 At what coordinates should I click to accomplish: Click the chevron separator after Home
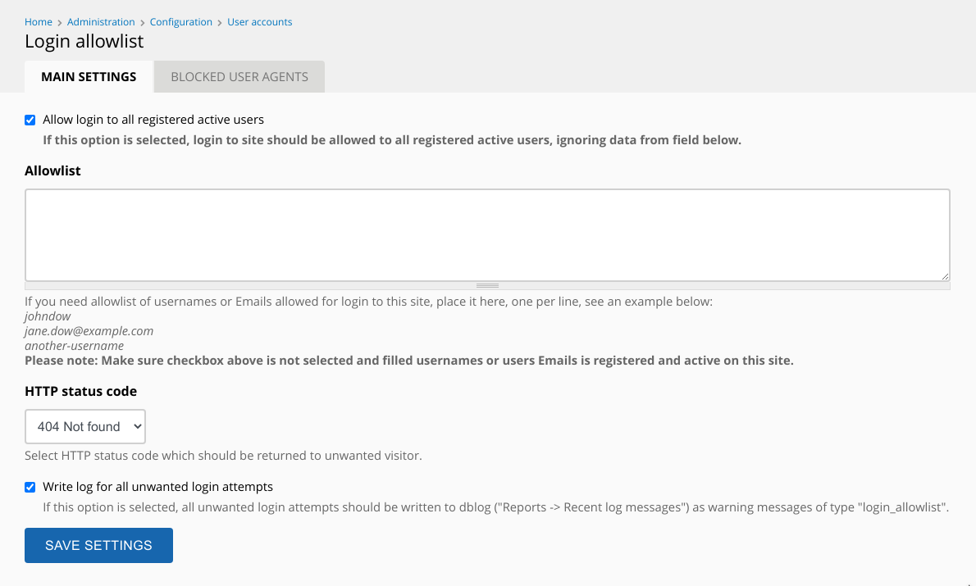tap(60, 22)
